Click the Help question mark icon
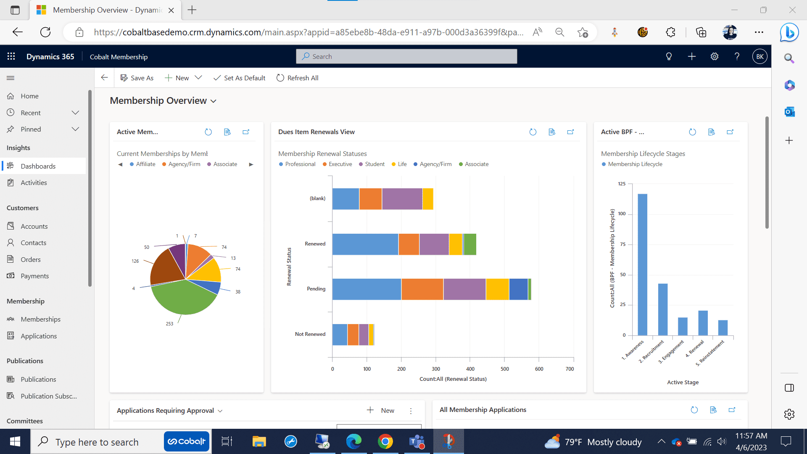Image resolution: width=807 pixels, height=454 pixels. 737,56
